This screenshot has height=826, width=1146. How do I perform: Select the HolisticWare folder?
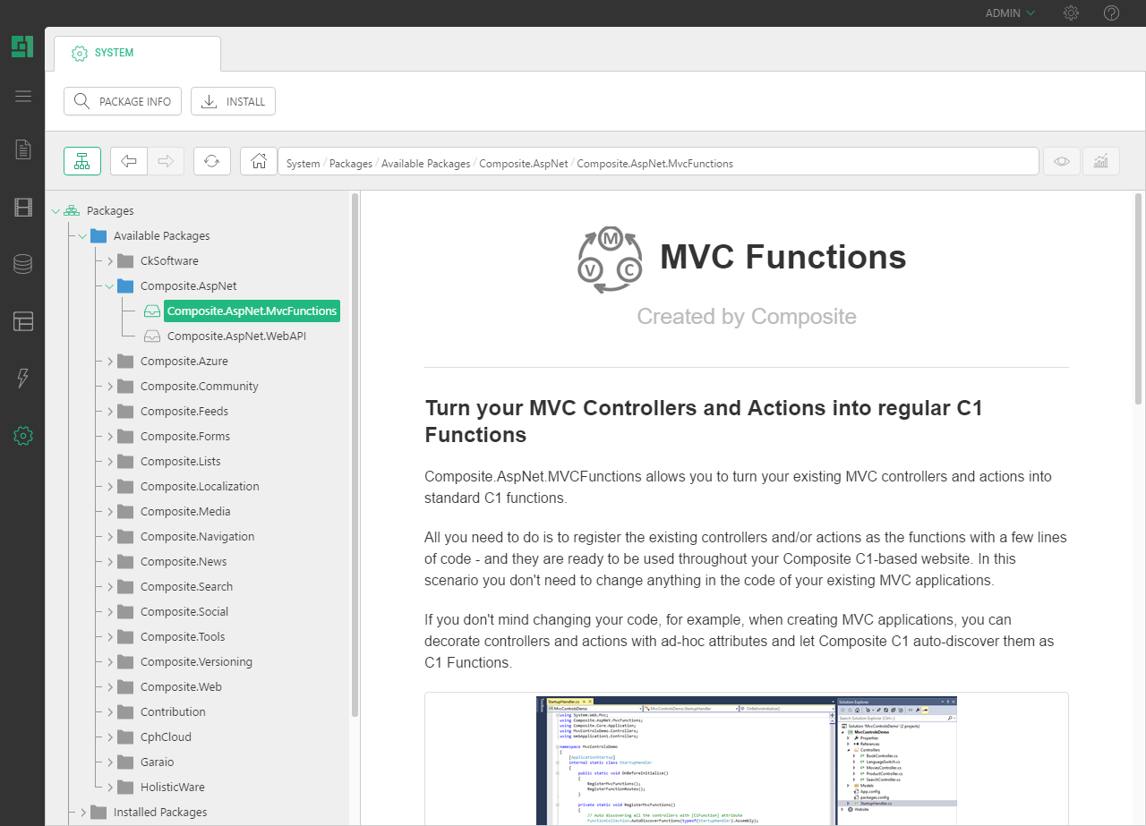coord(172,788)
